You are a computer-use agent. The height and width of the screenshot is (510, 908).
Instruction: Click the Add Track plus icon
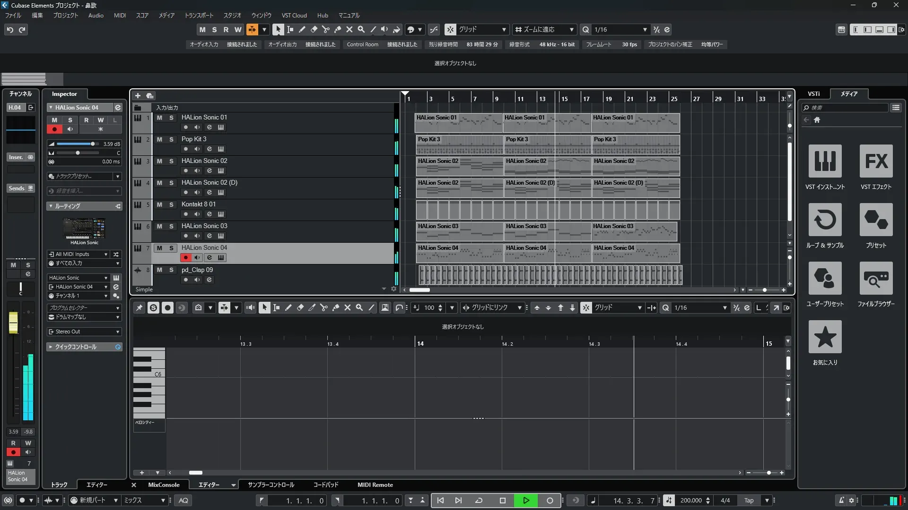[x=138, y=95]
